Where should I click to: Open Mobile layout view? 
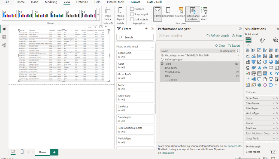click(x=120, y=14)
